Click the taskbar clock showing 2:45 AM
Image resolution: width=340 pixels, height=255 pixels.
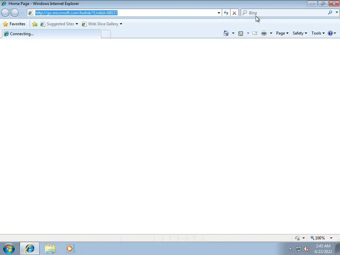coord(323,249)
